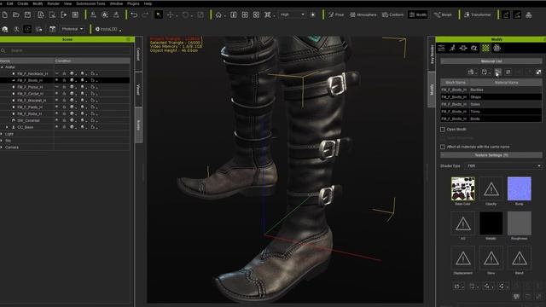The height and width of the screenshot is (307, 546).
Task: Click the Undo arrow
Action: click(134, 14)
